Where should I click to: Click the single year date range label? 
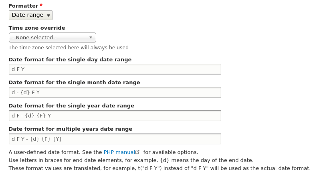point(71,106)
